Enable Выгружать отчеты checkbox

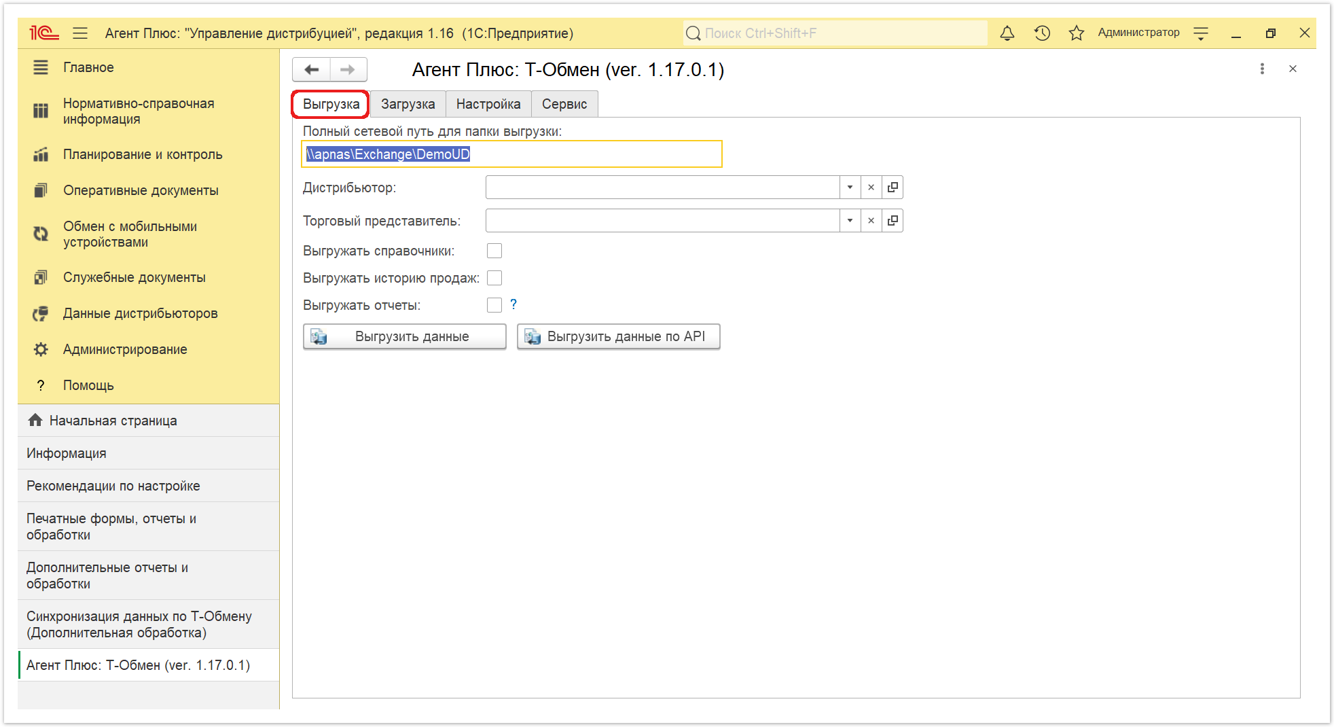pos(494,305)
